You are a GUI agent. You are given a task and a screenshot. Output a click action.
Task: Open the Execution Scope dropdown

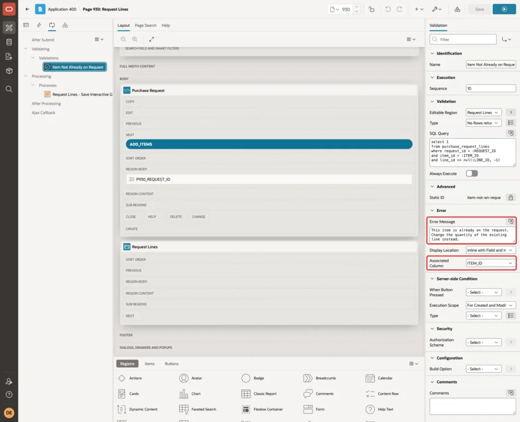click(491, 305)
